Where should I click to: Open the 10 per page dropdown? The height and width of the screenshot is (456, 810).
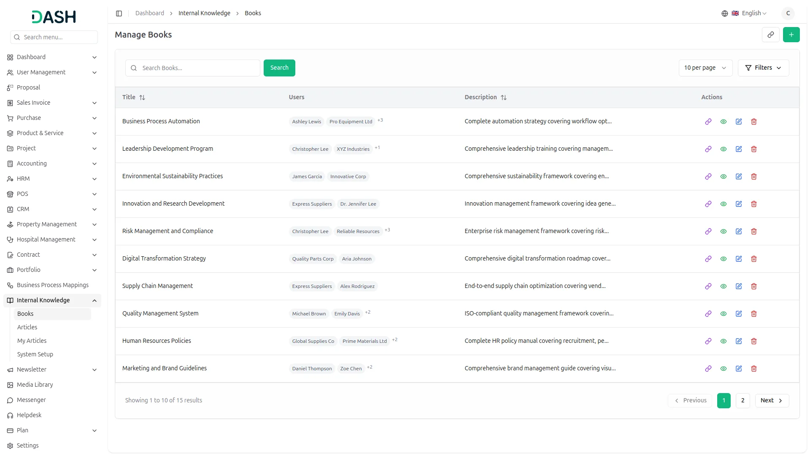point(705,68)
